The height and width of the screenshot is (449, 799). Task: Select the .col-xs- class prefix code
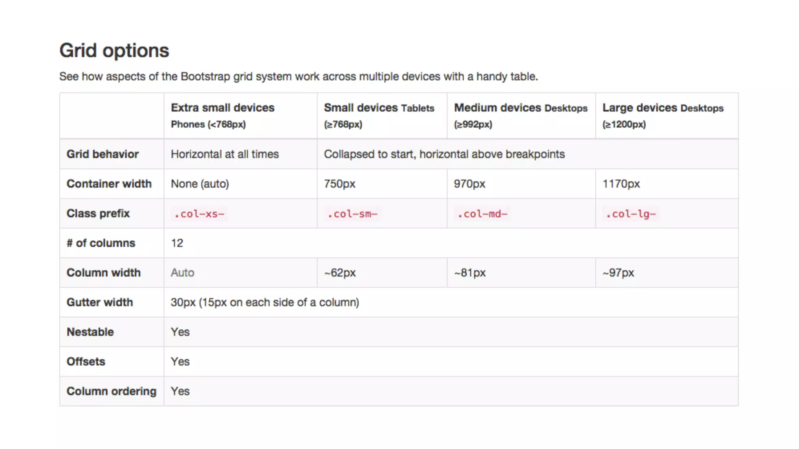(199, 214)
